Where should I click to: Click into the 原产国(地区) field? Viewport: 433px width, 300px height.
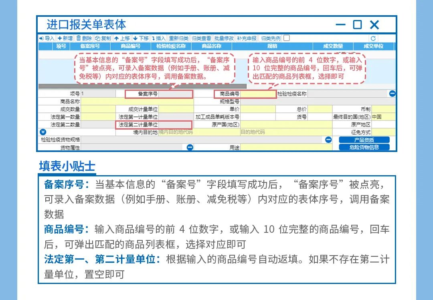(286, 124)
